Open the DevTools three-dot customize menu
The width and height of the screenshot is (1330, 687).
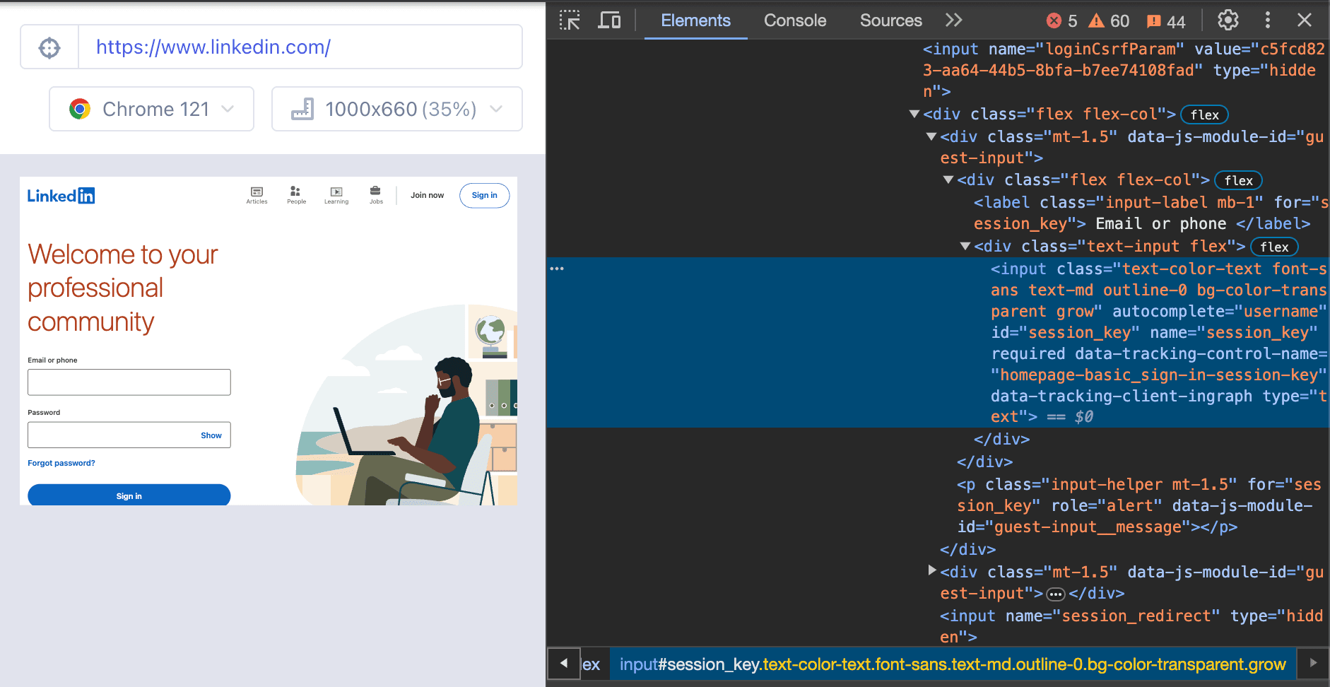pos(1268,20)
